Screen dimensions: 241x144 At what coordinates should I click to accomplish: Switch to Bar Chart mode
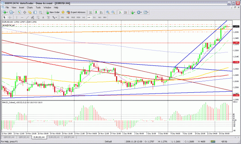coord(91,12)
